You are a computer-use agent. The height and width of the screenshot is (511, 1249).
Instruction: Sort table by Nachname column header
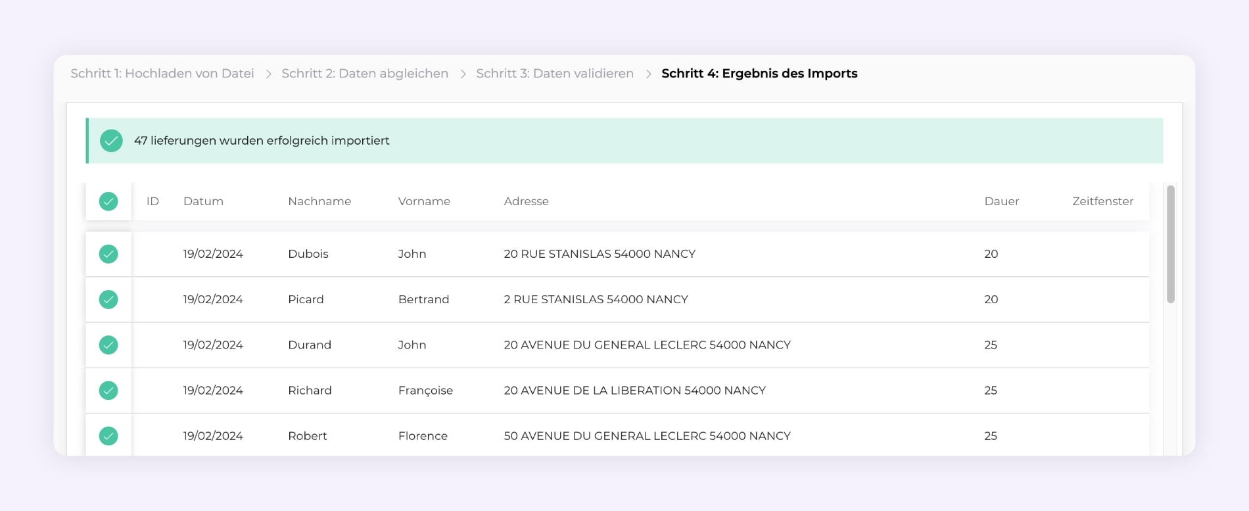319,201
